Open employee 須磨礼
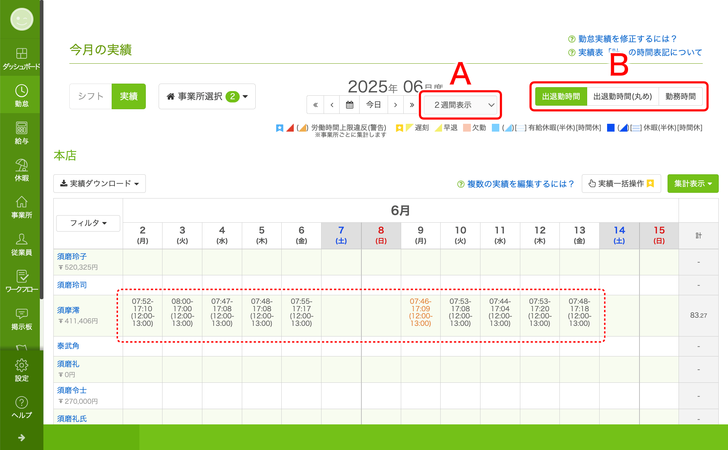Screen dimensions: 728x450 click(68, 364)
